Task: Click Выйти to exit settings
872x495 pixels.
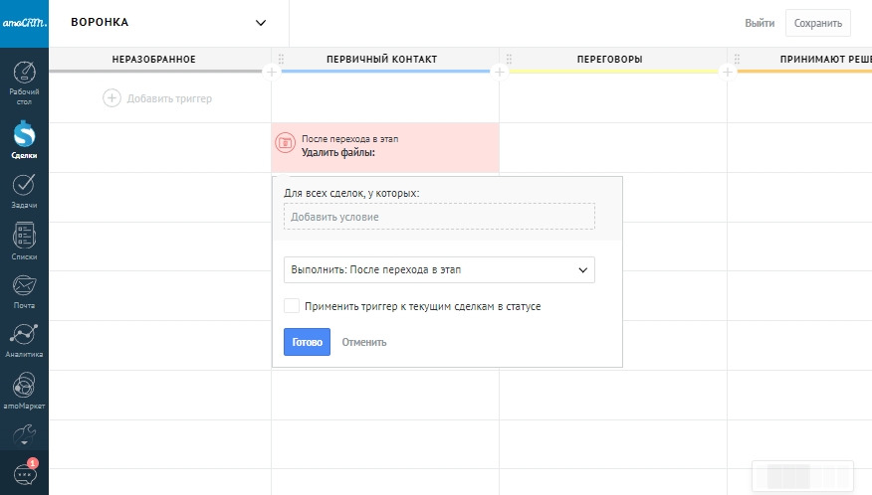Action: (760, 23)
